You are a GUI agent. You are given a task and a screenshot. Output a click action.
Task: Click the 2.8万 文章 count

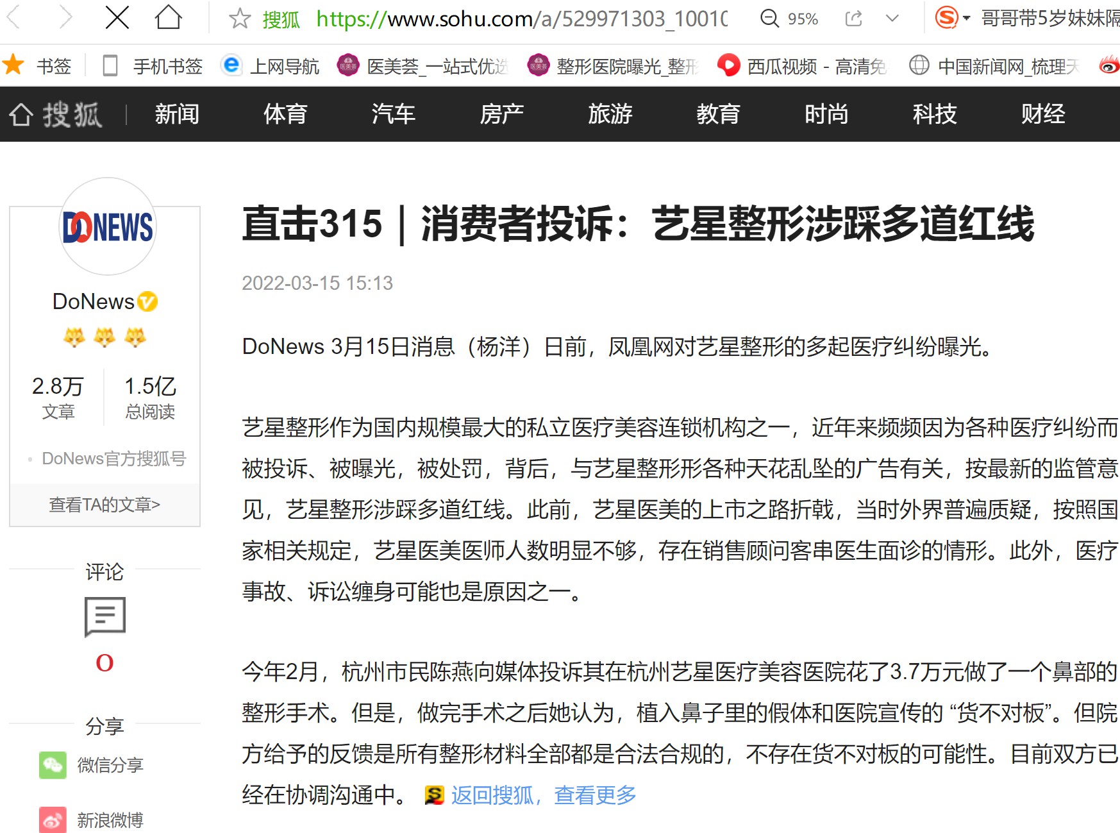(58, 397)
